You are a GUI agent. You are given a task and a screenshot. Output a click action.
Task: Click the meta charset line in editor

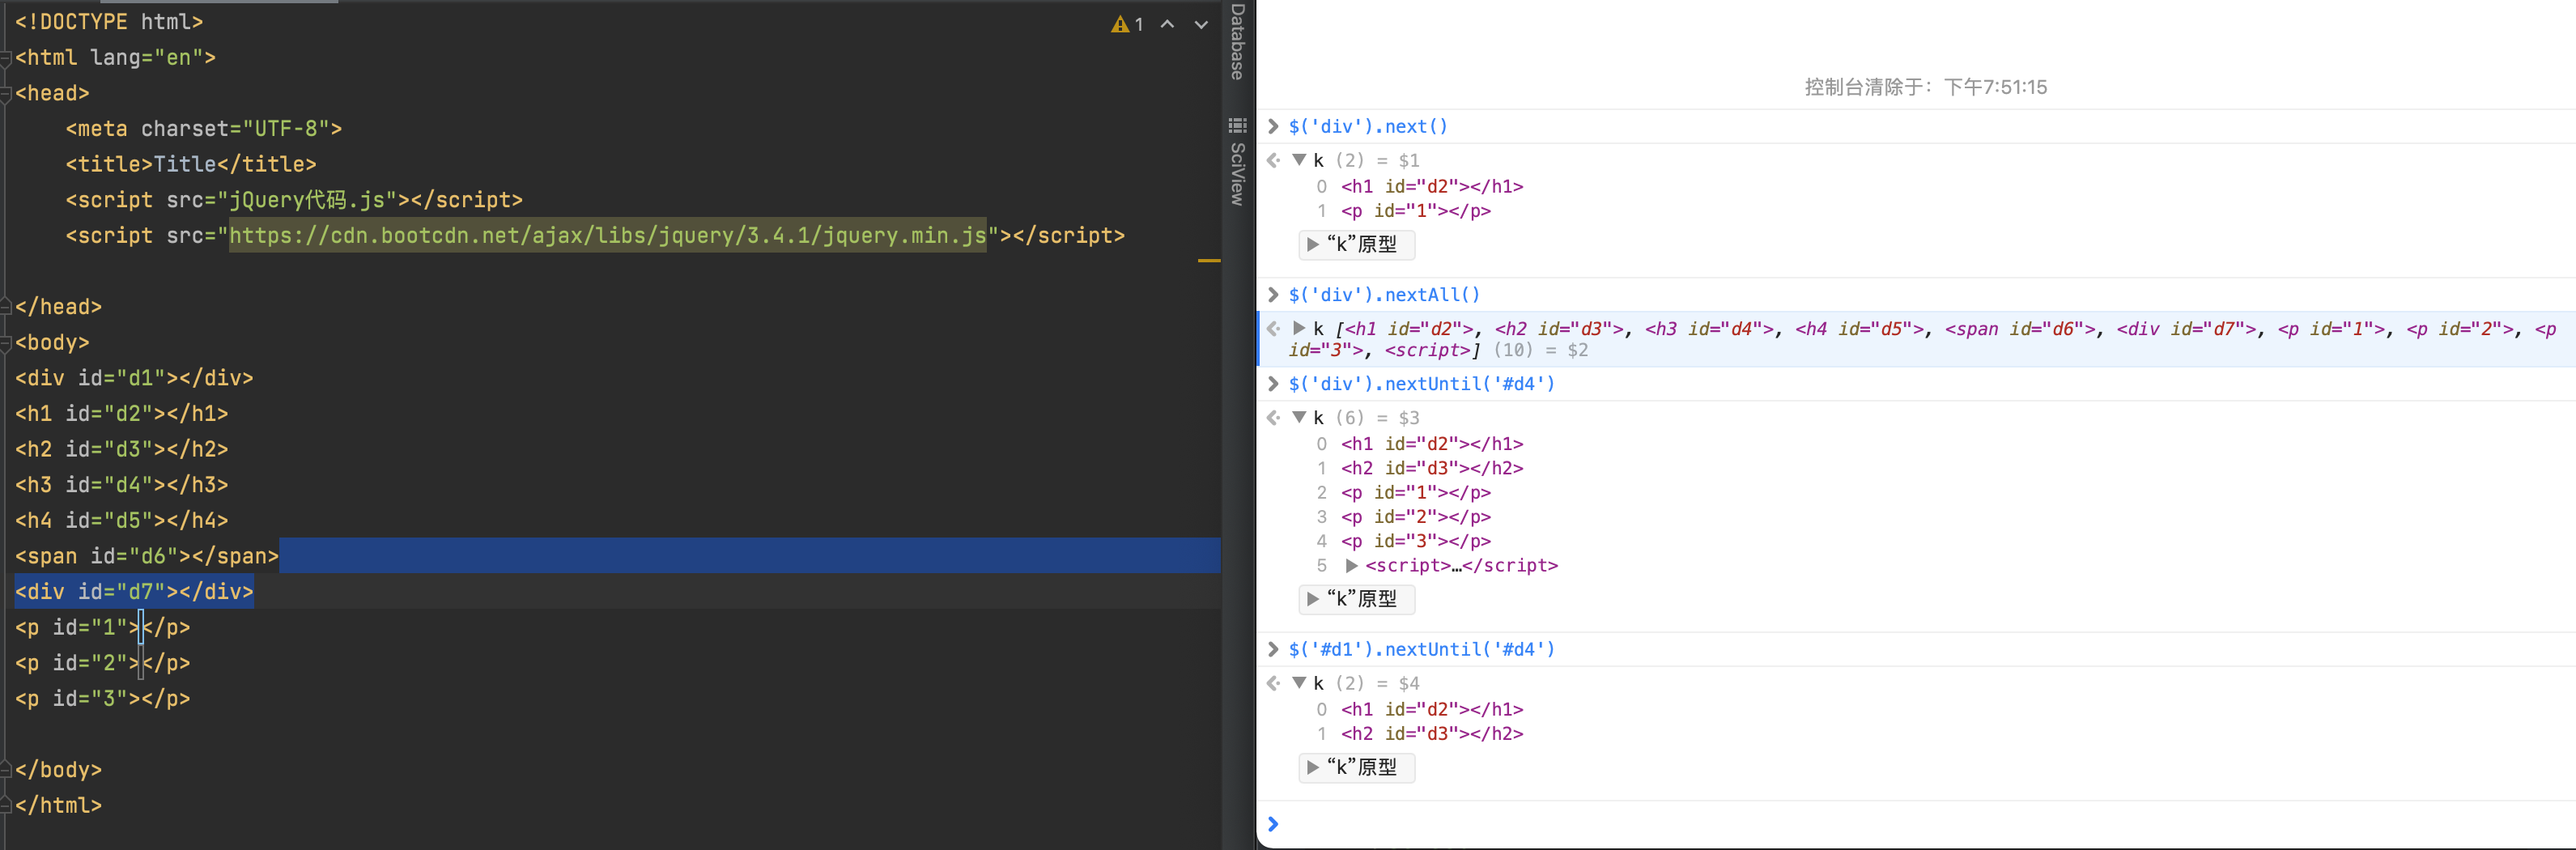[x=204, y=129]
